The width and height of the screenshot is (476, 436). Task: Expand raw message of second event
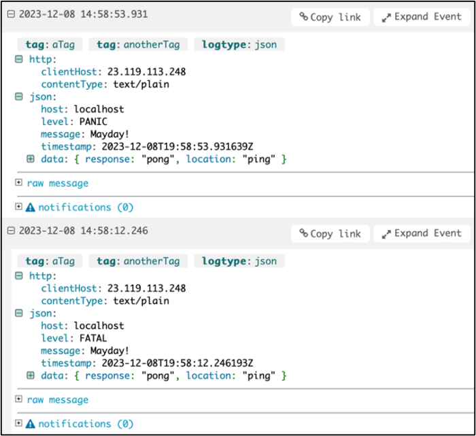[x=19, y=400]
